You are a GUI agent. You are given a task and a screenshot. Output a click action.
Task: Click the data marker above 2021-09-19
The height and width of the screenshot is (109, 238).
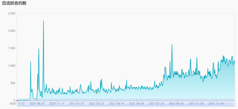click(176, 74)
